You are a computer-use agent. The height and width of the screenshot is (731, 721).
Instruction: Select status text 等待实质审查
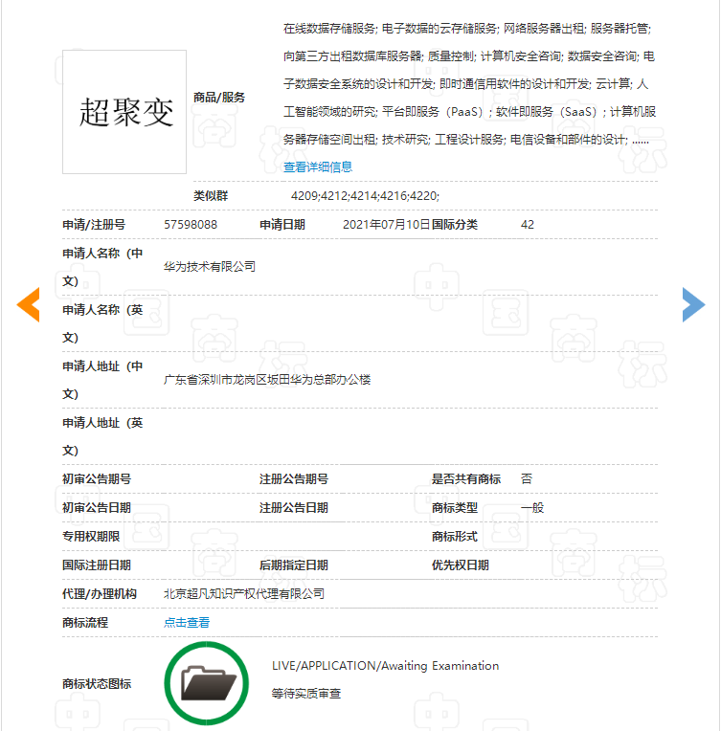(306, 694)
